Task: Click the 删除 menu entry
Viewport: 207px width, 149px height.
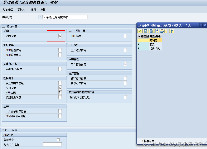Action: pos(33,9)
